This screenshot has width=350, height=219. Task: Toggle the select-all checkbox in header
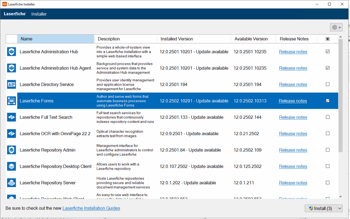pos(328,39)
